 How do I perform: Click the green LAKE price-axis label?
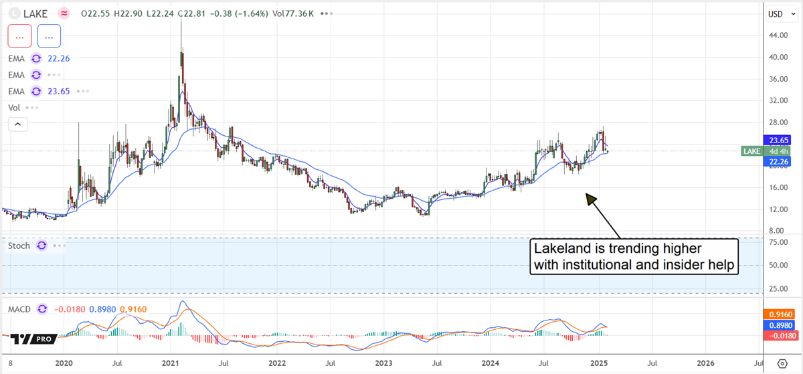point(751,151)
